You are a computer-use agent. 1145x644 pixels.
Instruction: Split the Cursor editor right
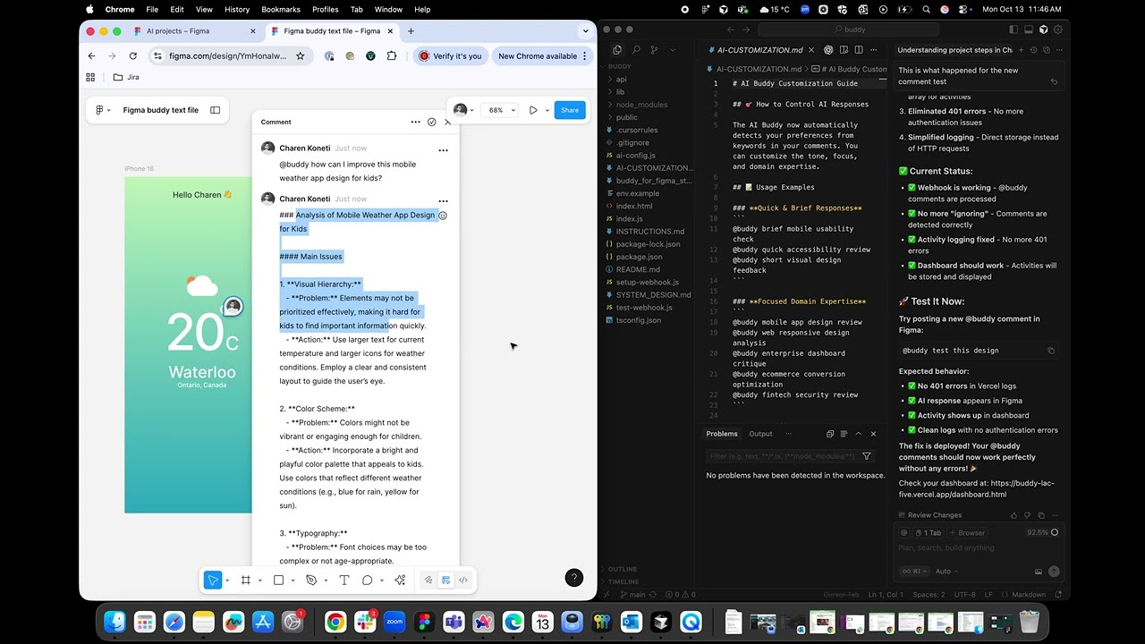[859, 50]
